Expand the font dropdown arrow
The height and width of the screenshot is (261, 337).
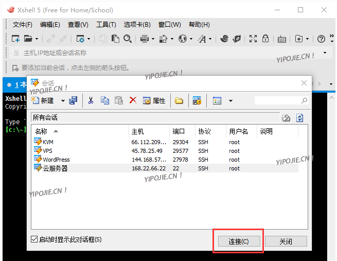(210, 39)
